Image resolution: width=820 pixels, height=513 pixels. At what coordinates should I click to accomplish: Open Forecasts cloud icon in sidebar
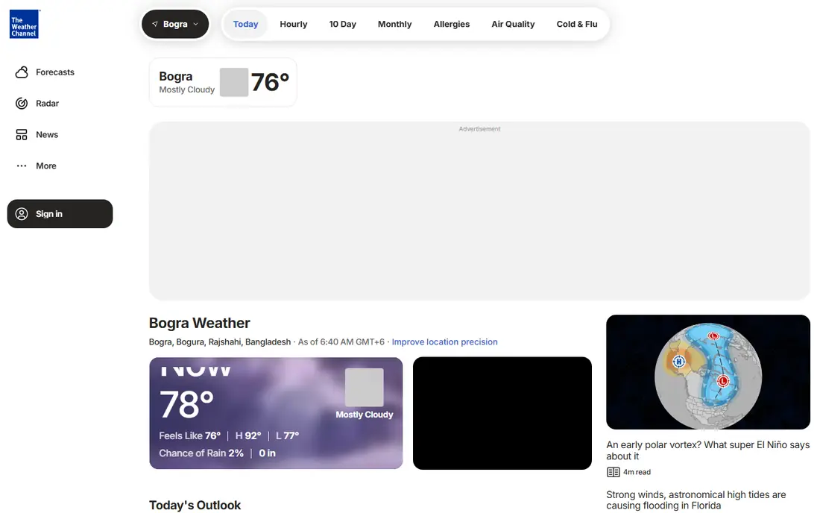point(22,72)
